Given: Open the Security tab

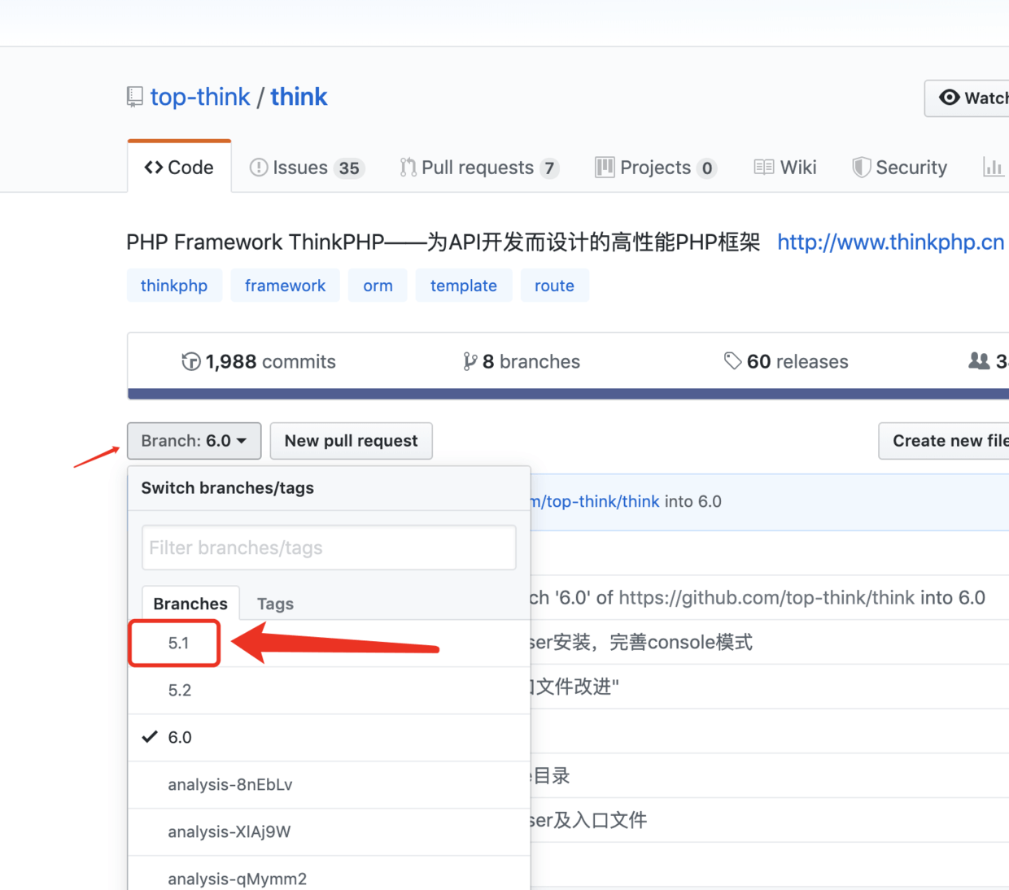Looking at the screenshot, I should point(900,168).
